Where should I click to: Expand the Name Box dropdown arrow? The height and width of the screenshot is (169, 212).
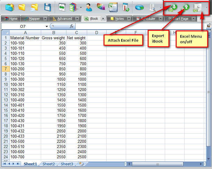tap(47, 26)
